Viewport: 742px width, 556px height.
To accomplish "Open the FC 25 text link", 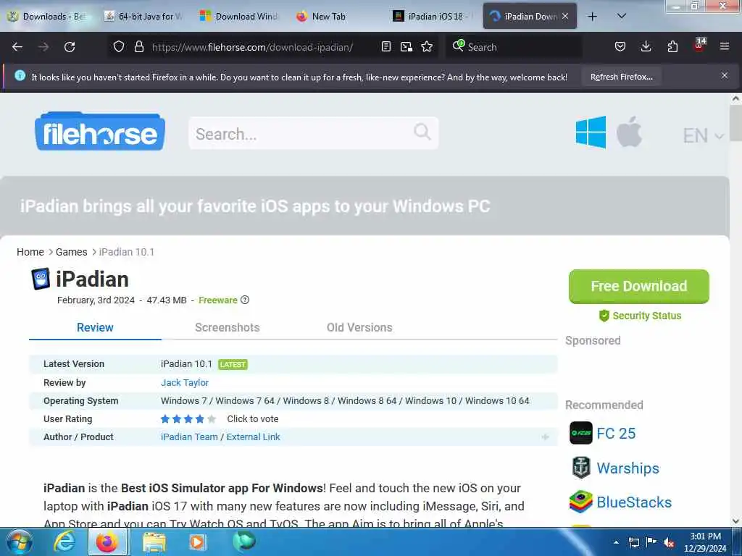I will click(616, 433).
